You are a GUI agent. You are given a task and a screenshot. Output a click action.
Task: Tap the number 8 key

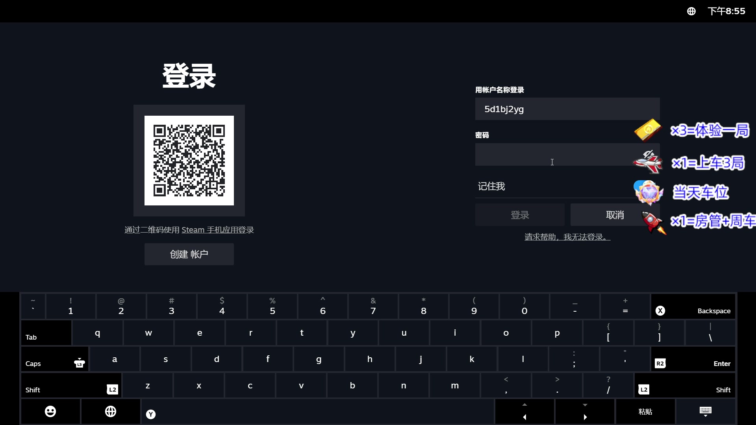point(424,307)
